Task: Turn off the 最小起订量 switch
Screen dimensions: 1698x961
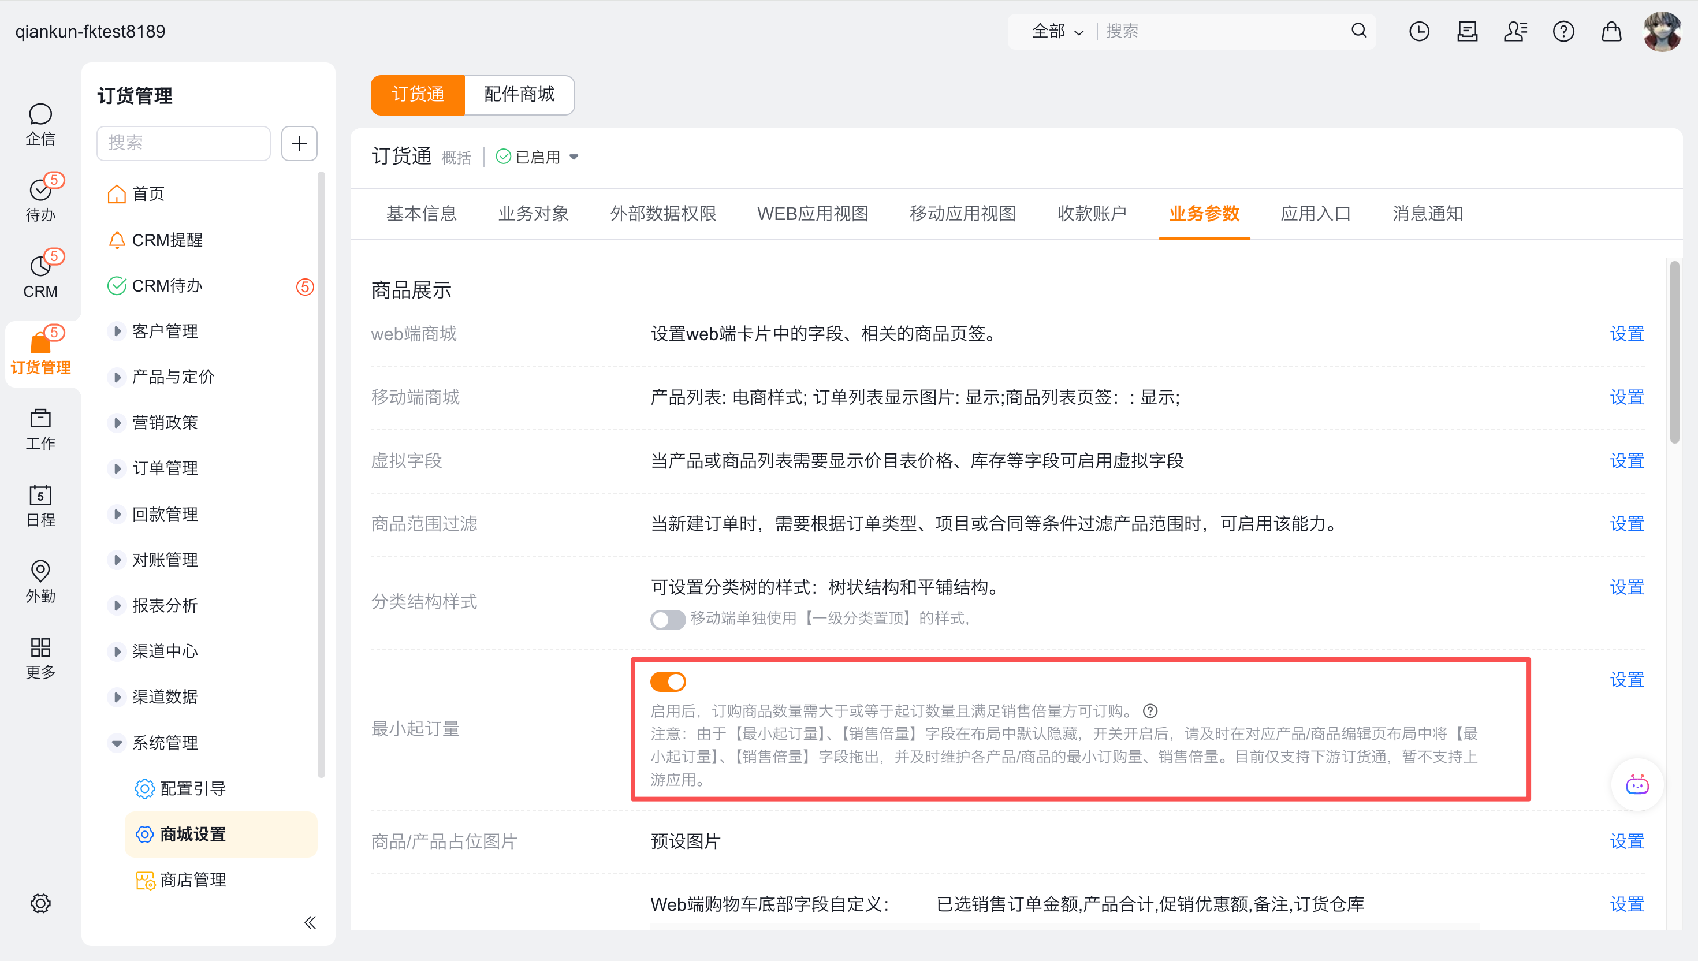Action: click(x=668, y=681)
